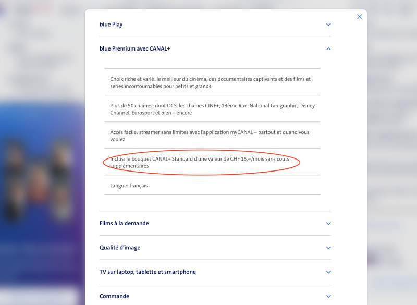Click the 'Choix riche et varié' description row
417x305 pixels.
210,82
